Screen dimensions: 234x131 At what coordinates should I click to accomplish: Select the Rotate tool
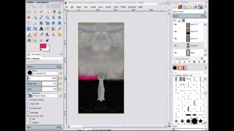41,23
